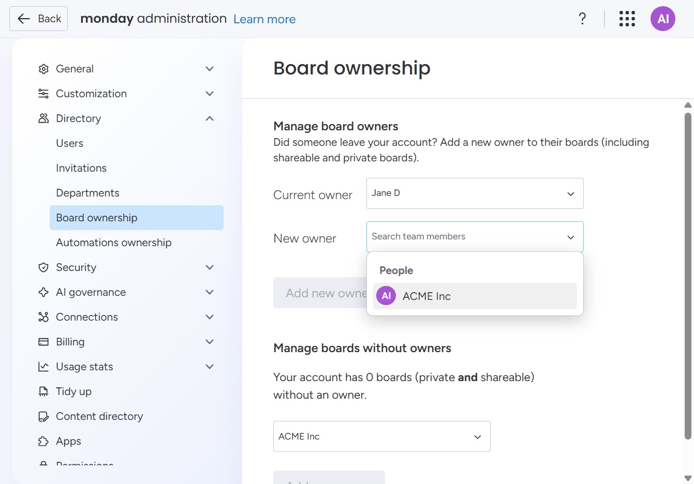Screen dimensions: 694x484
Task: Click the Billing label in sidebar
Action: click(x=70, y=342)
